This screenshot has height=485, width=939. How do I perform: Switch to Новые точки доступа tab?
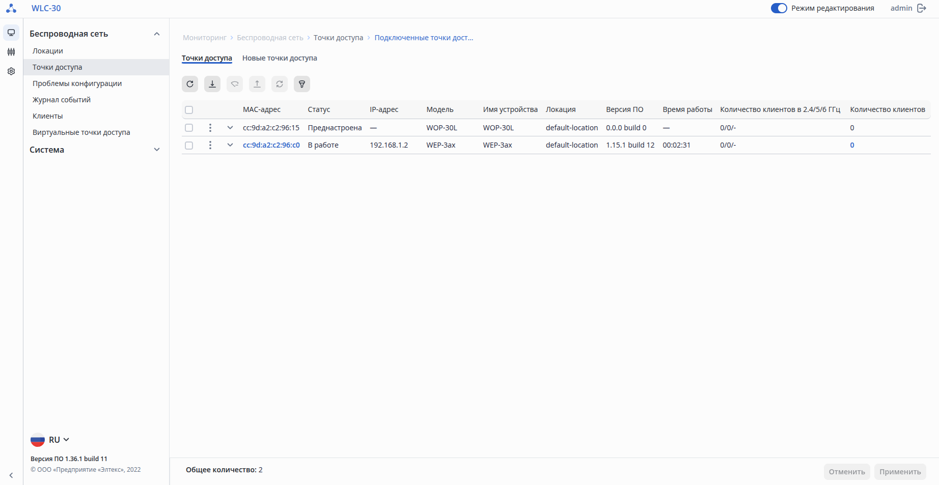280,58
